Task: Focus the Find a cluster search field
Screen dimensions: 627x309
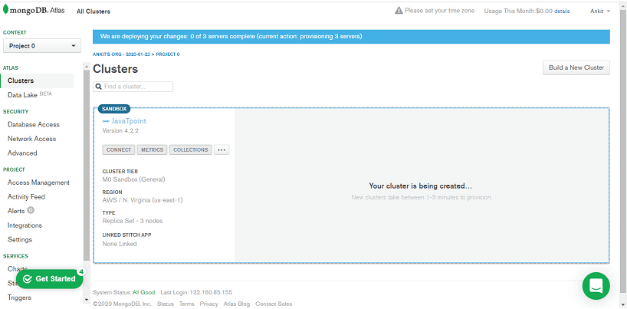Action: point(133,87)
